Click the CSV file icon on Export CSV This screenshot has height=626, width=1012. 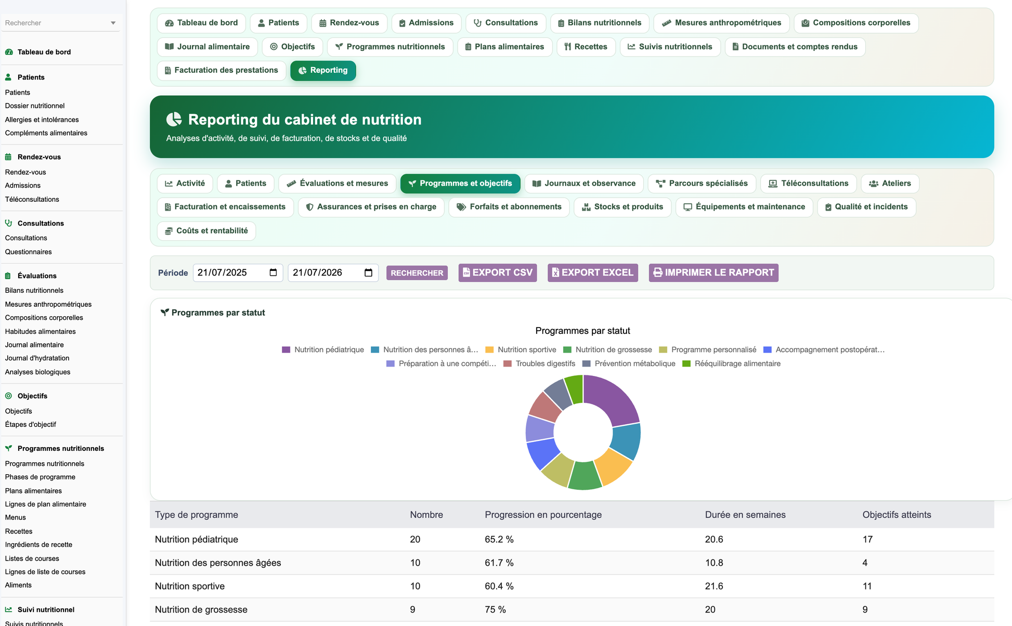pyautogui.click(x=466, y=272)
